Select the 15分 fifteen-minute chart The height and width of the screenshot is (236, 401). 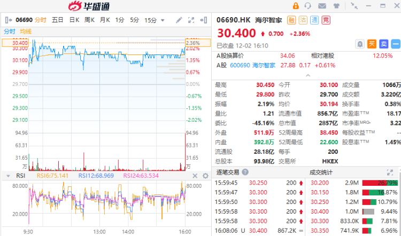[x=150, y=20]
